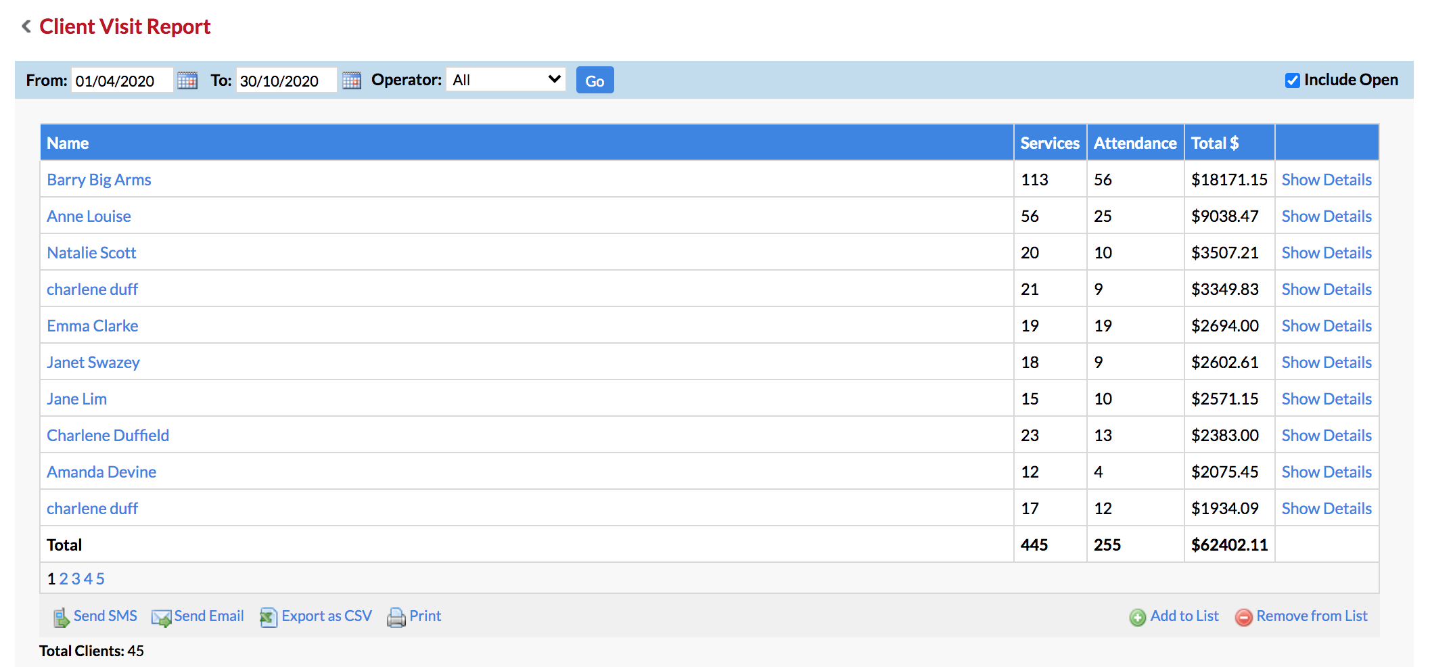This screenshot has height=667, width=1430.
Task: Click the Add to List link text
Action: (1184, 616)
